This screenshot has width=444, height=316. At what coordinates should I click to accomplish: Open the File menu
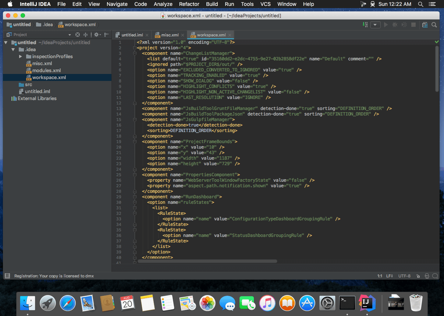click(x=61, y=4)
